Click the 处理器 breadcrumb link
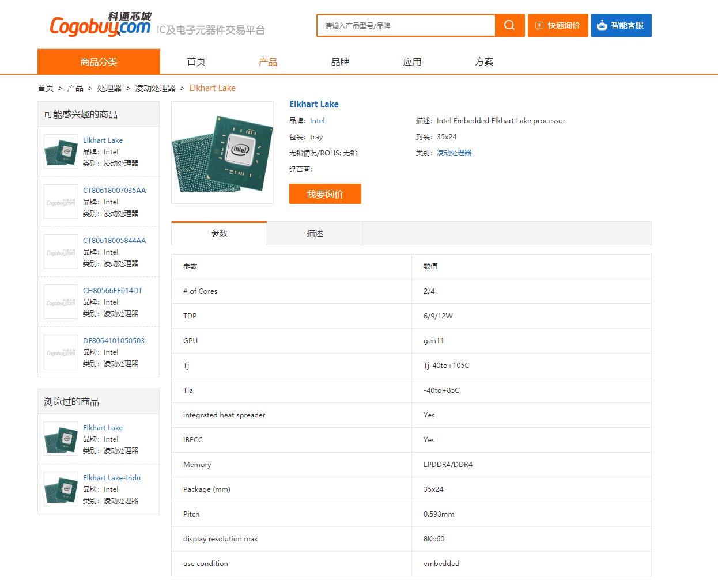The height and width of the screenshot is (581, 718). click(x=109, y=88)
